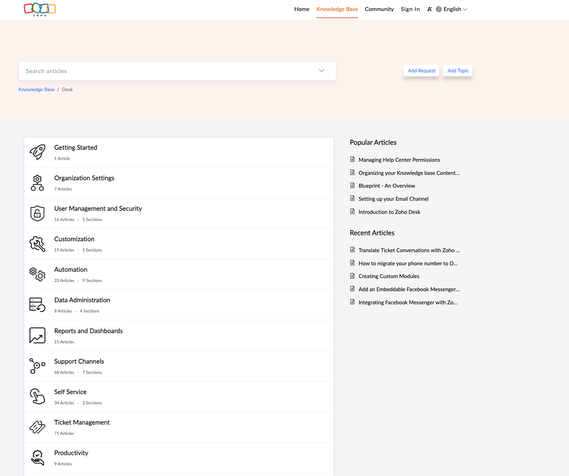
Task: Click the font size adjustment icon
Action: pos(430,9)
